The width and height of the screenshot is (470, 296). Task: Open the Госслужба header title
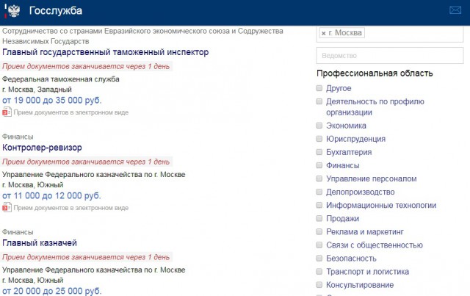tap(56, 11)
